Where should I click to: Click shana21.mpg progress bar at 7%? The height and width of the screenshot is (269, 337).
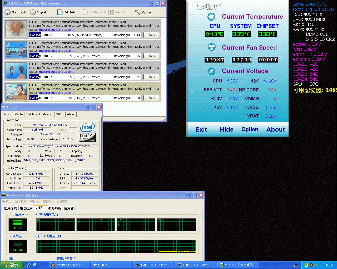pos(85,98)
